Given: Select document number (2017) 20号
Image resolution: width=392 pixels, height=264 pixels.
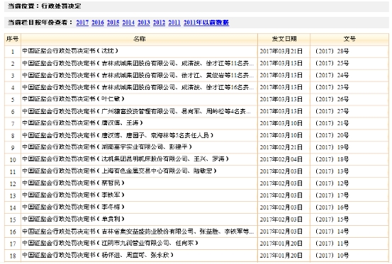Looking at the screenshot, I should tap(332, 135).
